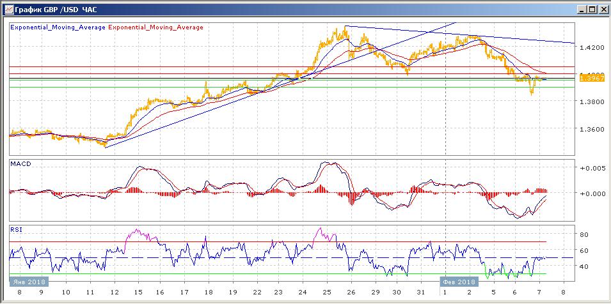This screenshot has width=611, height=304.
Task: Click date 31 on the time axis
Action: (420, 293)
